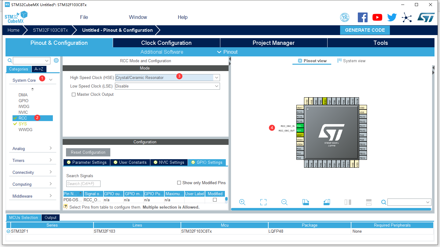Expand the Connectivity category

(51, 172)
